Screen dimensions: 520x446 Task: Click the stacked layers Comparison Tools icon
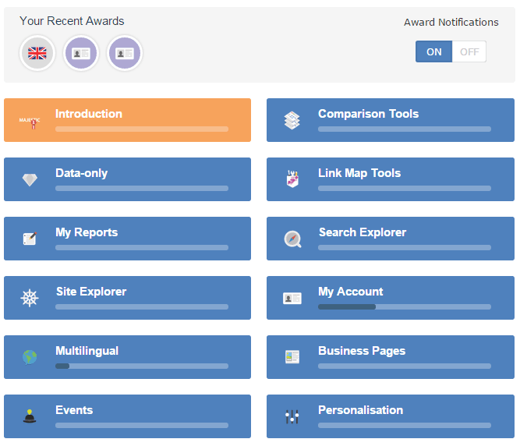pos(292,120)
